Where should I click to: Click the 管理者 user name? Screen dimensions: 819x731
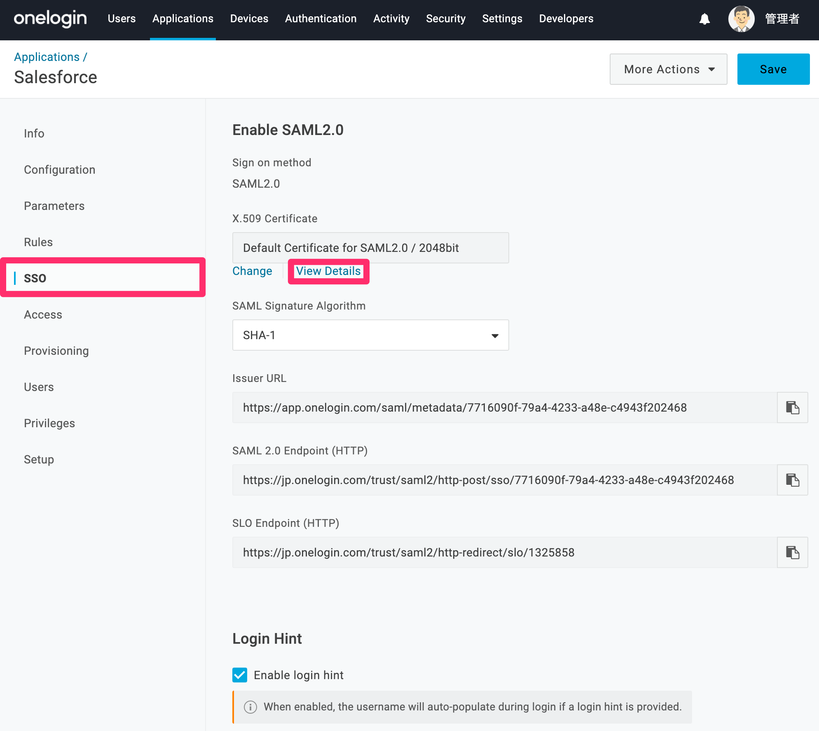[782, 19]
